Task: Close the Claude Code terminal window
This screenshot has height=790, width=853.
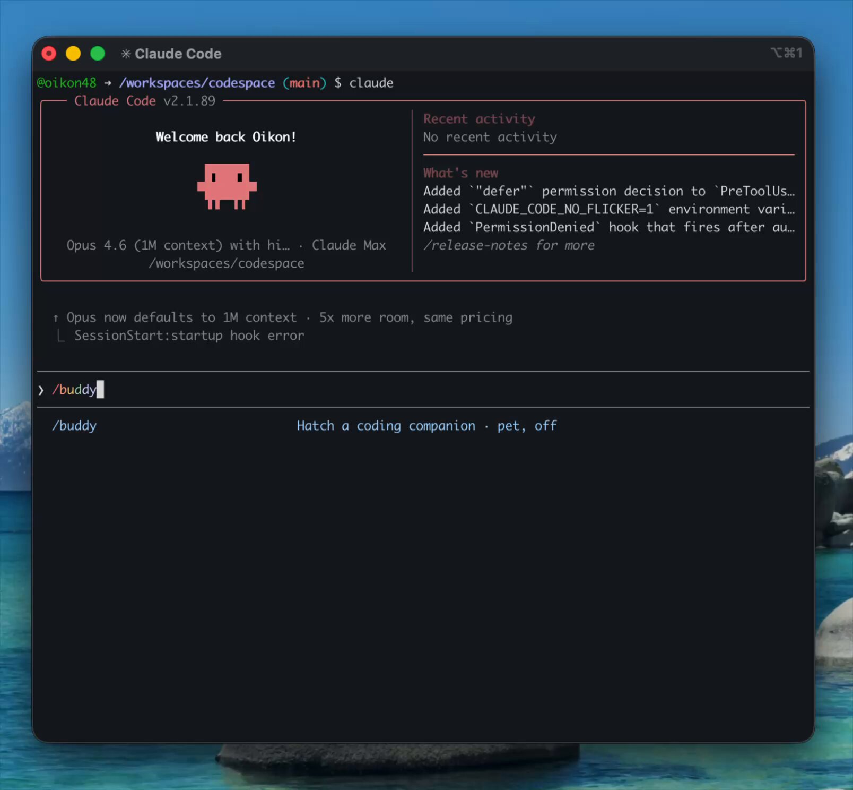Action: 49,54
